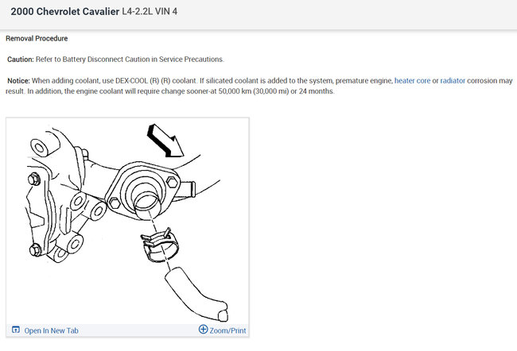Click the Open In New Tab icon
517x351 pixels.
[x=15, y=330]
